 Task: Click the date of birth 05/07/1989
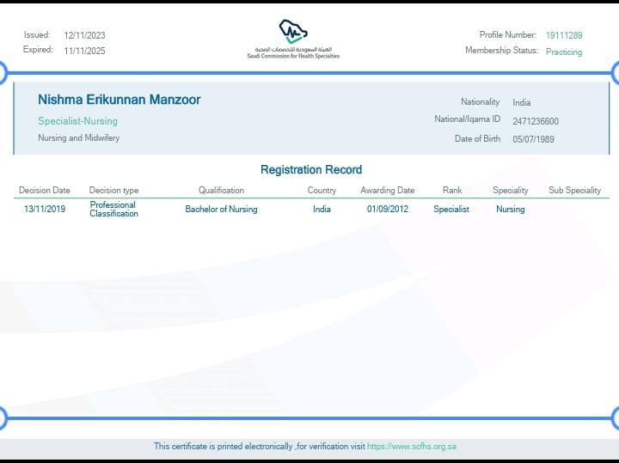[x=533, y=139]
